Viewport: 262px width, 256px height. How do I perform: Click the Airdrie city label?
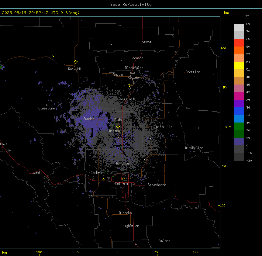tap(123, 163)
